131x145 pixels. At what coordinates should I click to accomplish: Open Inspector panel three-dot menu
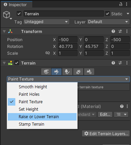coord(127,4)
